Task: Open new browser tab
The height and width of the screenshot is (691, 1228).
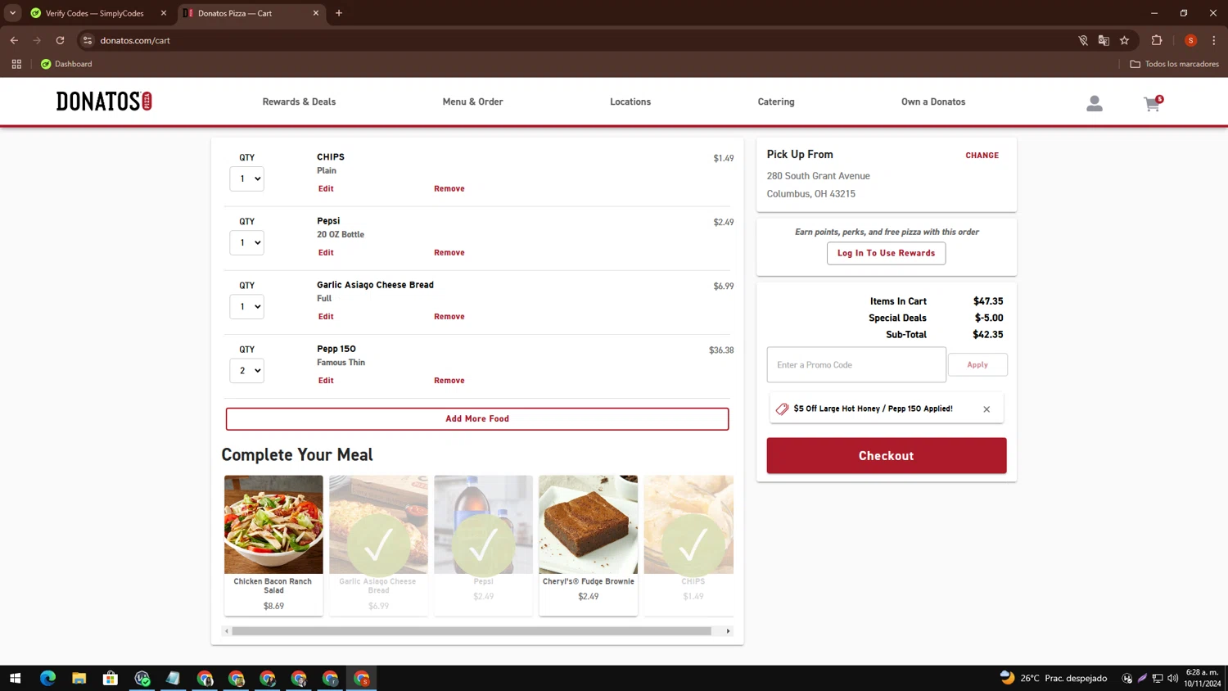Action: pyautogui.click(x=339, y=13)
